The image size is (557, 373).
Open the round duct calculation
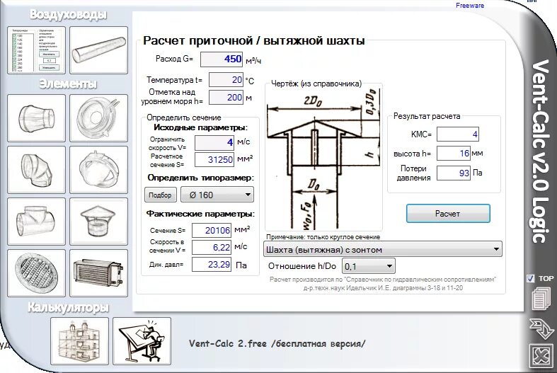(x=99, y=50)
